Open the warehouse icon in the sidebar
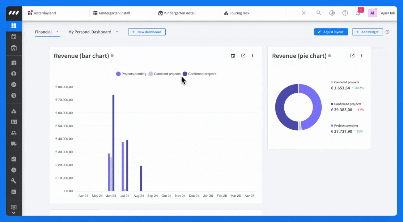The width and height of the screenshot is (403, 222). 14,48
